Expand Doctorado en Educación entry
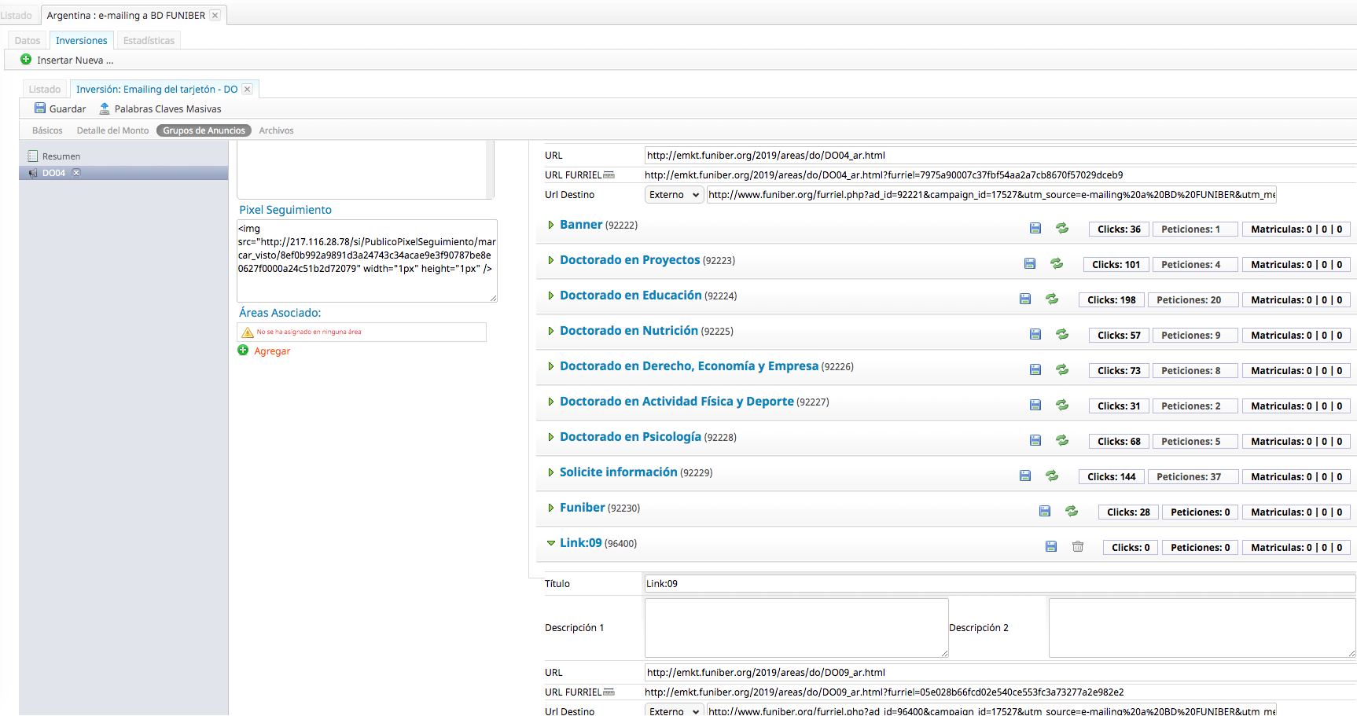The width and height of the screenshot is (1357, 716). tap(550, 296)
